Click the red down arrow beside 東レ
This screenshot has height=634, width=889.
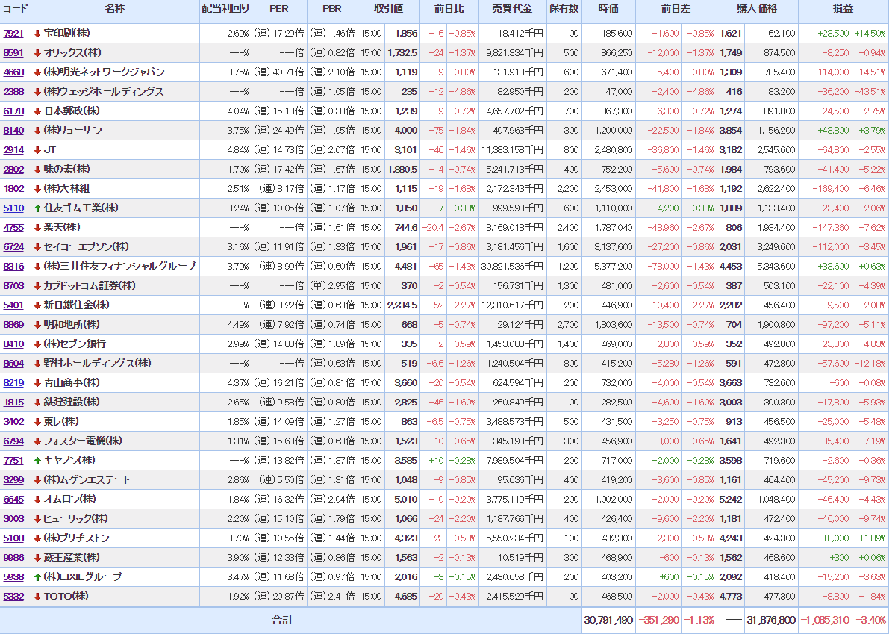[x=37, y=421]
